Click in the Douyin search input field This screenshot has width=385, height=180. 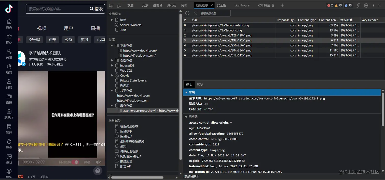[58, 9]
